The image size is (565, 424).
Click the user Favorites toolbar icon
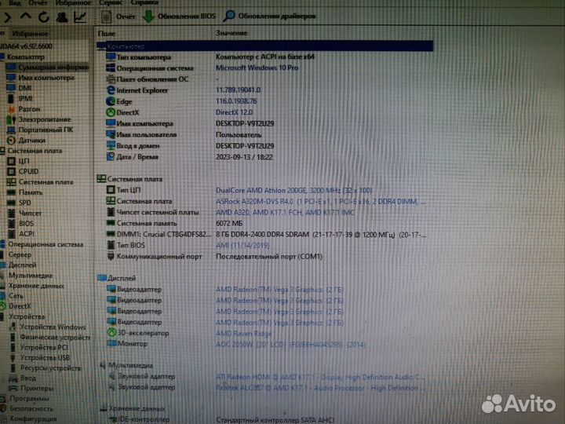(x=62, y=17)
